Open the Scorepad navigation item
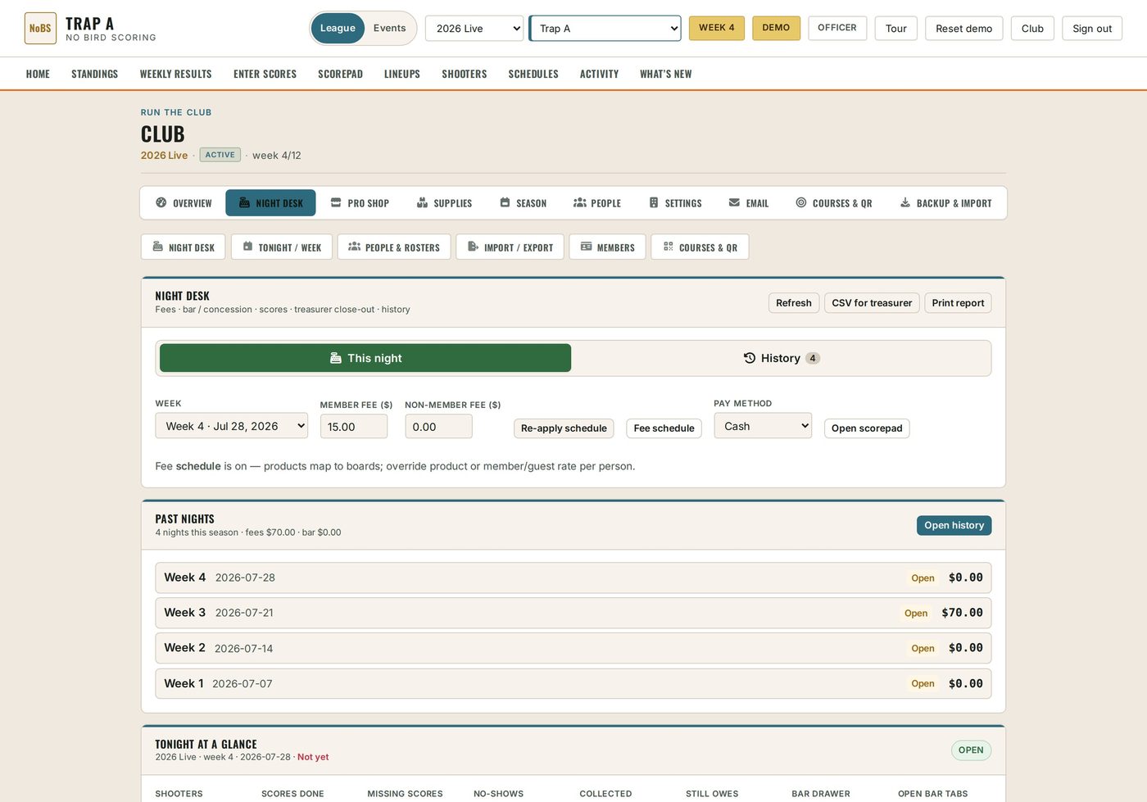 (340, 74)
